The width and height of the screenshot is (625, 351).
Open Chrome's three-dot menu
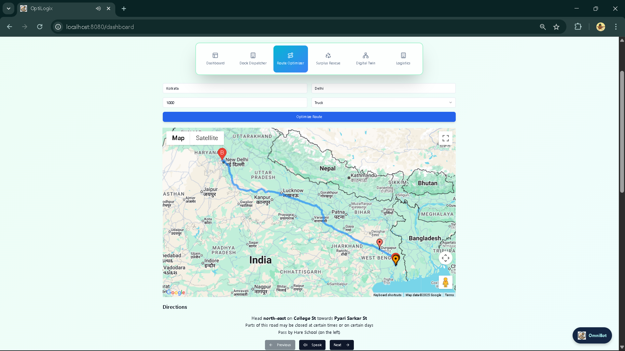616,27
